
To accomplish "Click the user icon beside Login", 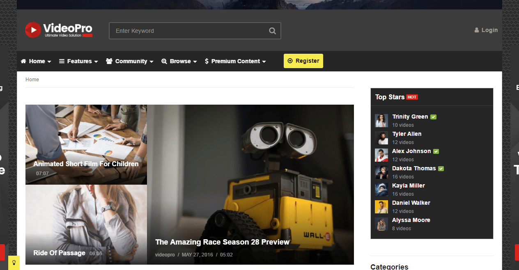I will pos(477,30).
